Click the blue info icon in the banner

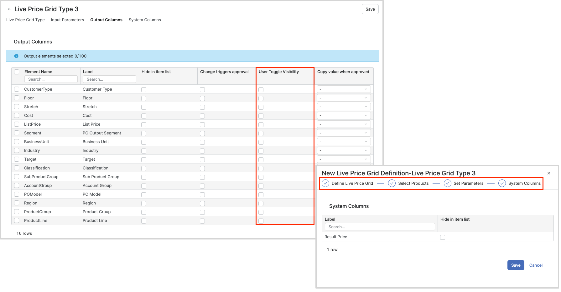click(16, 56)
